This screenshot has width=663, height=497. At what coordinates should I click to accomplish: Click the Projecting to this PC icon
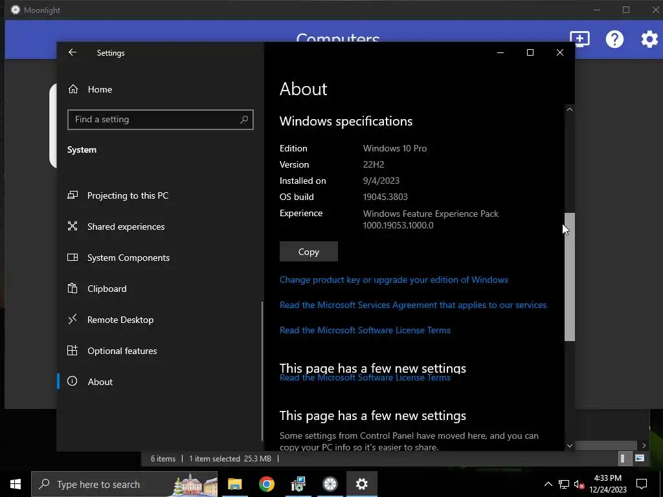[x=73, y=195]
